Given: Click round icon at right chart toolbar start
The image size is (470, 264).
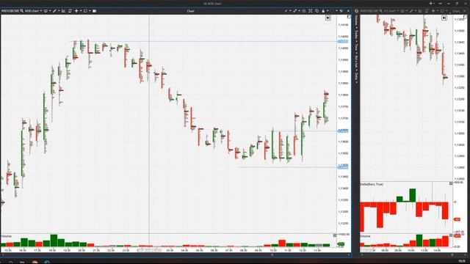Looking at the screenshot, I should pyautogui.click(x=356, y=11).
